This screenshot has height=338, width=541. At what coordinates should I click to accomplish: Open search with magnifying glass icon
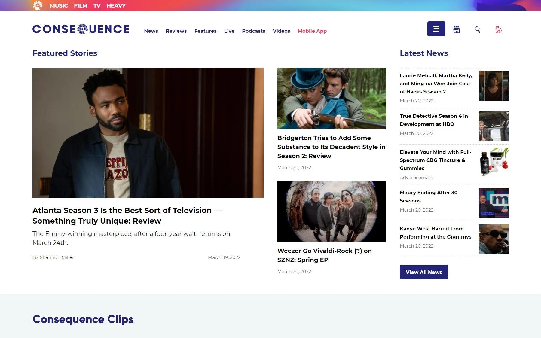tap(477, 29)
